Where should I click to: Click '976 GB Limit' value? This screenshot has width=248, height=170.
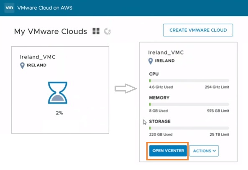point(218,111)
